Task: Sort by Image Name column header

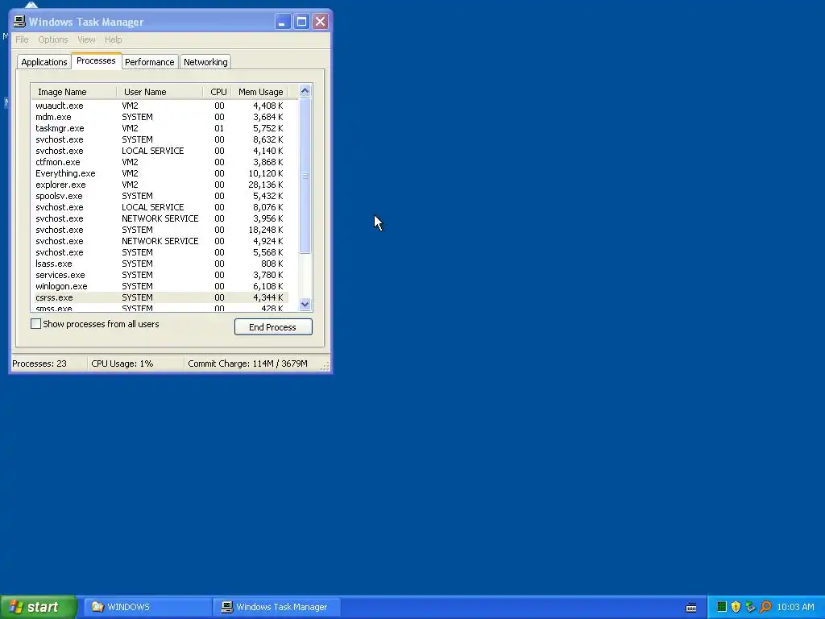Action: [73, 92]
